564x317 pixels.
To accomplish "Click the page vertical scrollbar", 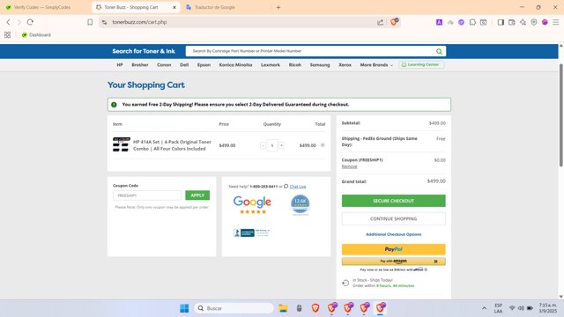I will [560, 115].
